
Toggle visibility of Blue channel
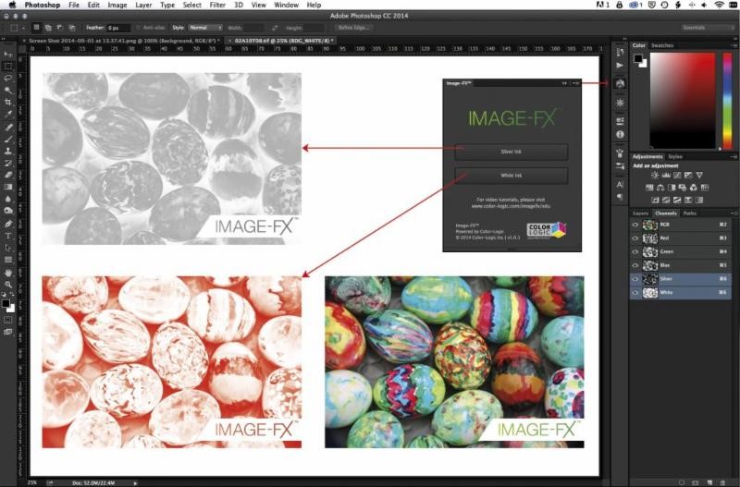635,265
